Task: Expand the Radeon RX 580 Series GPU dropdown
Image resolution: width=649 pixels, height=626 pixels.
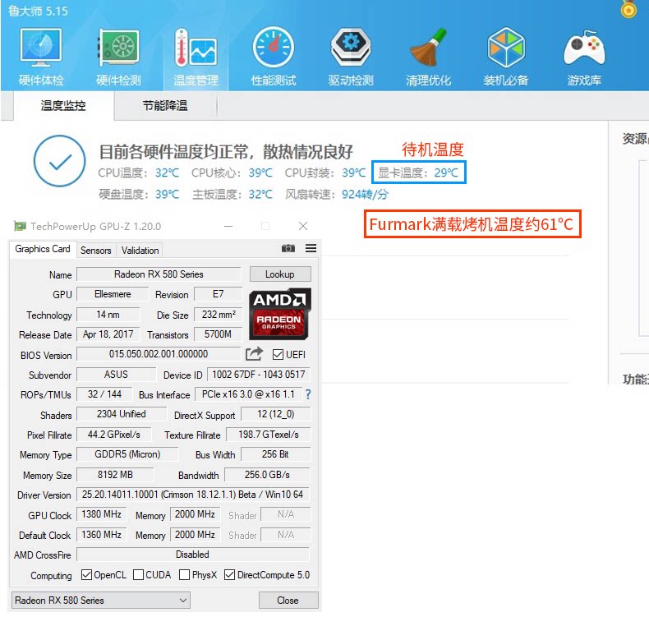Action: pyautogui.click(x=101, y=600)
